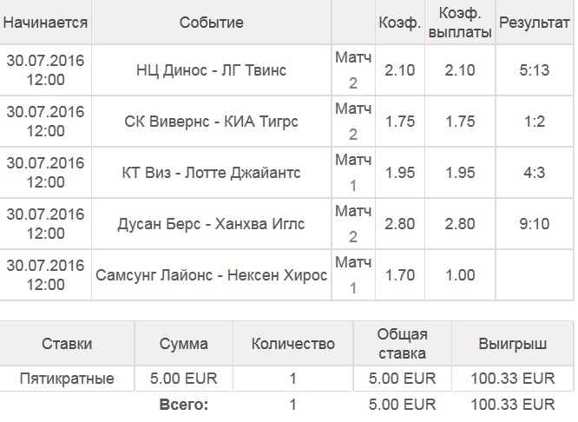Viewport: 578px width, 422px height.
Task: Click the Событие column header
Action: pyautogui.click(x=212, y=23)
